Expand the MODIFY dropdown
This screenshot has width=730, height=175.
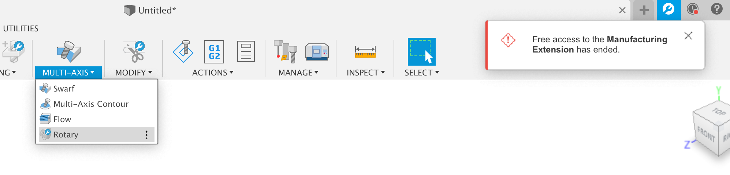point(134,73)
